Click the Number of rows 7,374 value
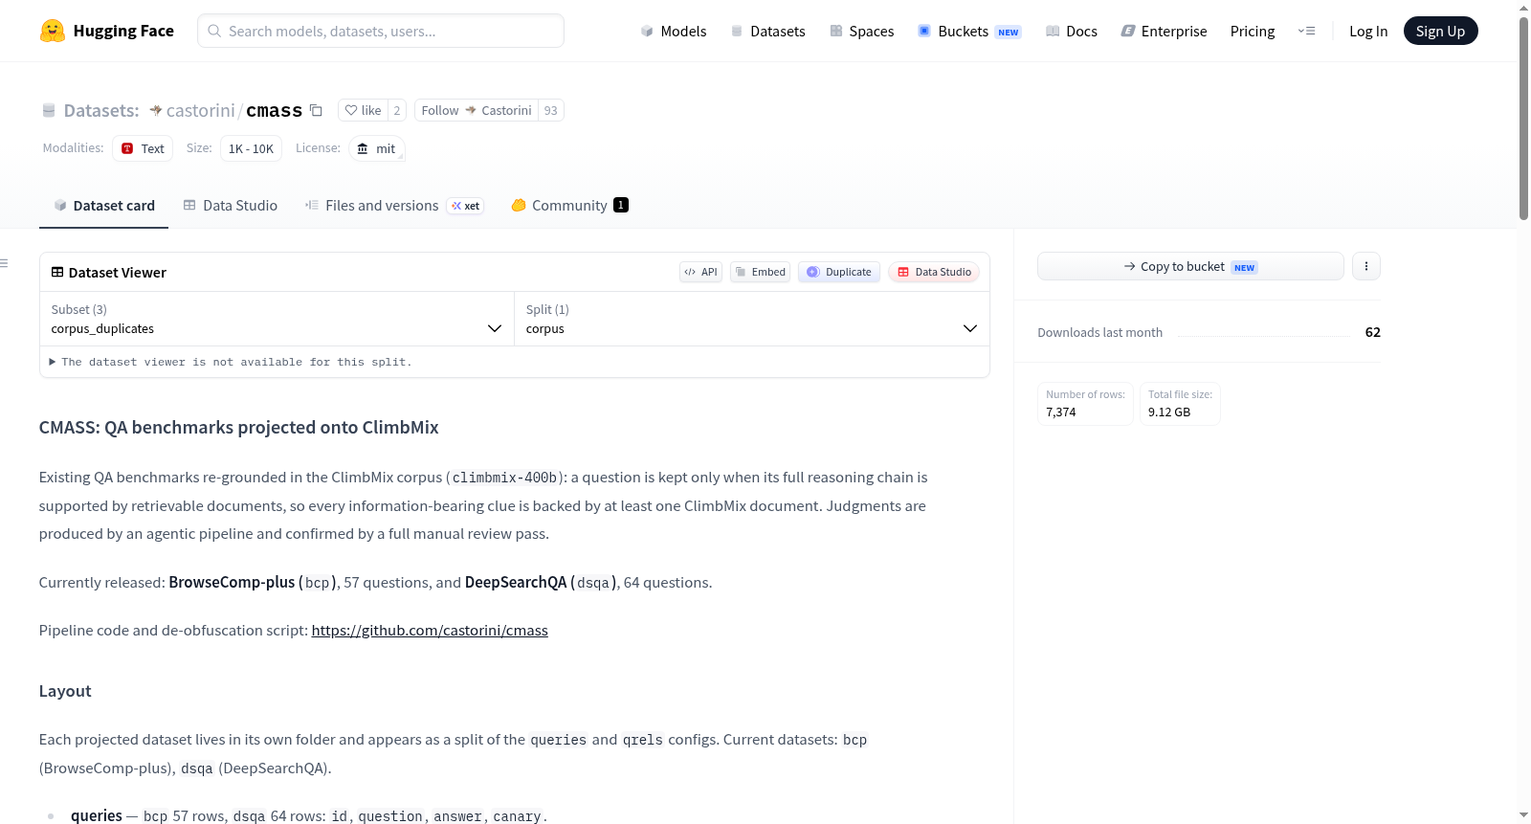1531x824 pixels. (x=1061, y=412)
